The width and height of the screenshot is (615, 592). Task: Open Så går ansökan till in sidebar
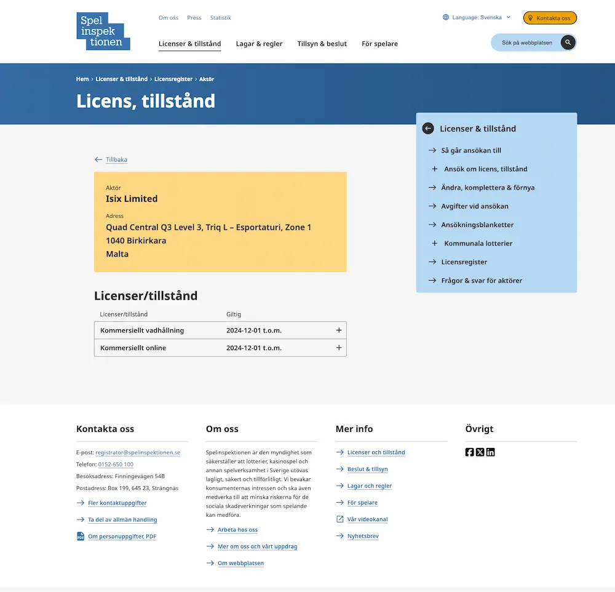471,150
